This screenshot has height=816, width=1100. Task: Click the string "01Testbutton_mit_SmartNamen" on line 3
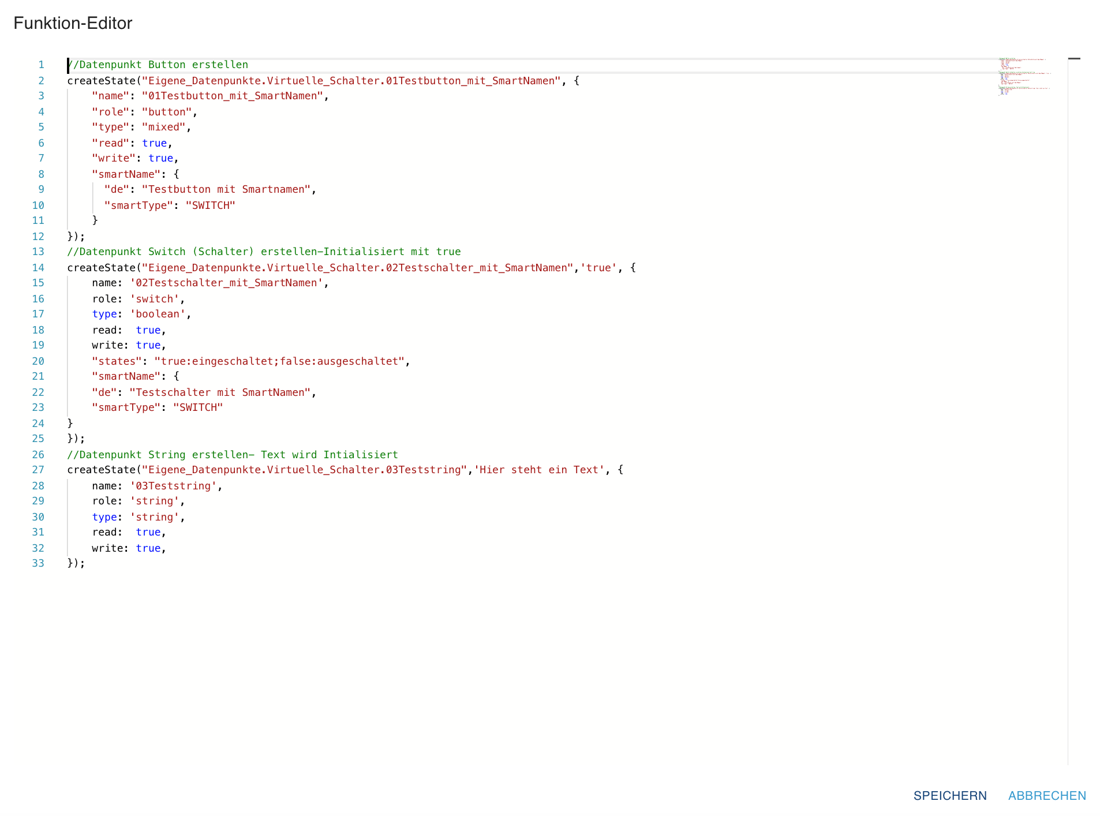[233, 96]
